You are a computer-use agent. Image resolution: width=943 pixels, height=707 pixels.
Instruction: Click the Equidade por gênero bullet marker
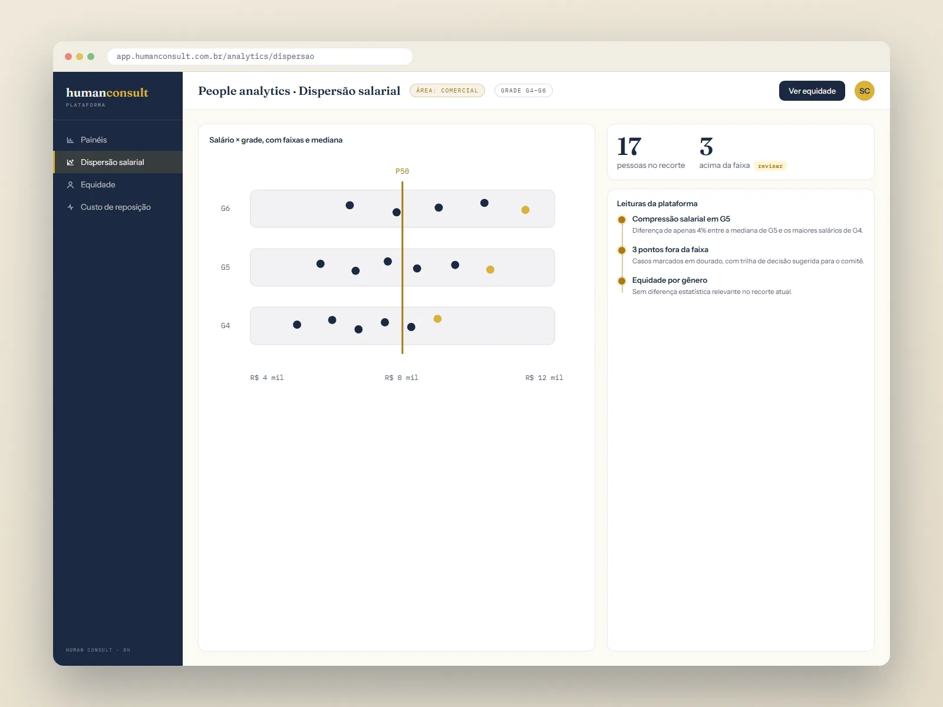point(621,281)
